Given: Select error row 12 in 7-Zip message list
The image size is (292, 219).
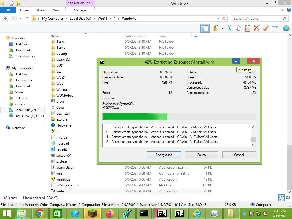Looking at the screenshot, I should point(177,142).
